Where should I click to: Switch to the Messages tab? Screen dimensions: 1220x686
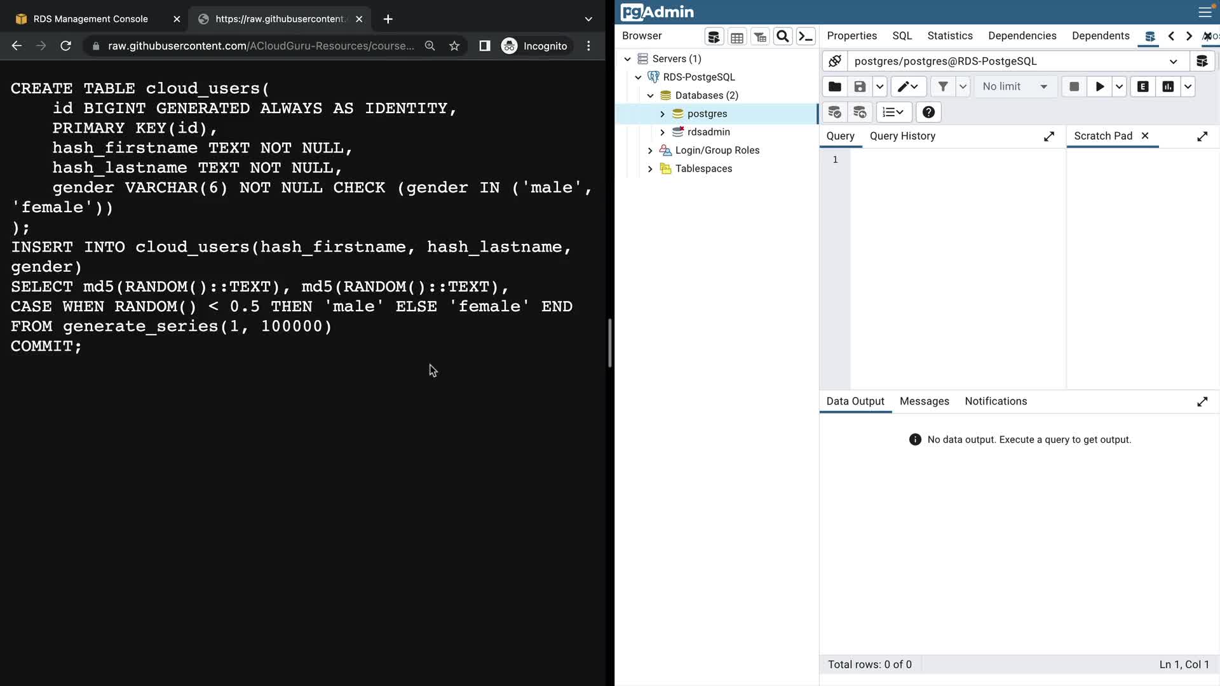pos(924,401)
